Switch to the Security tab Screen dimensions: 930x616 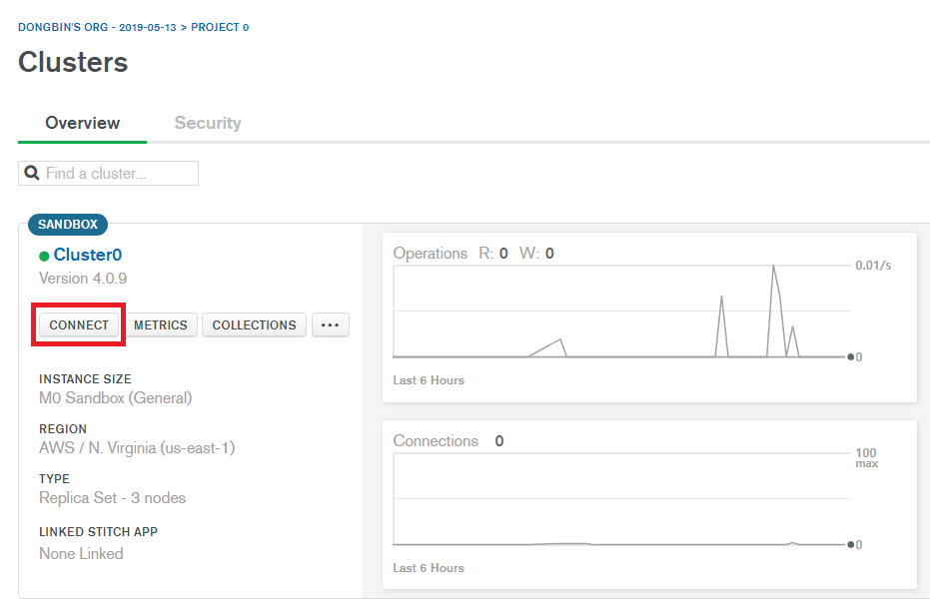tap(208, 123)
